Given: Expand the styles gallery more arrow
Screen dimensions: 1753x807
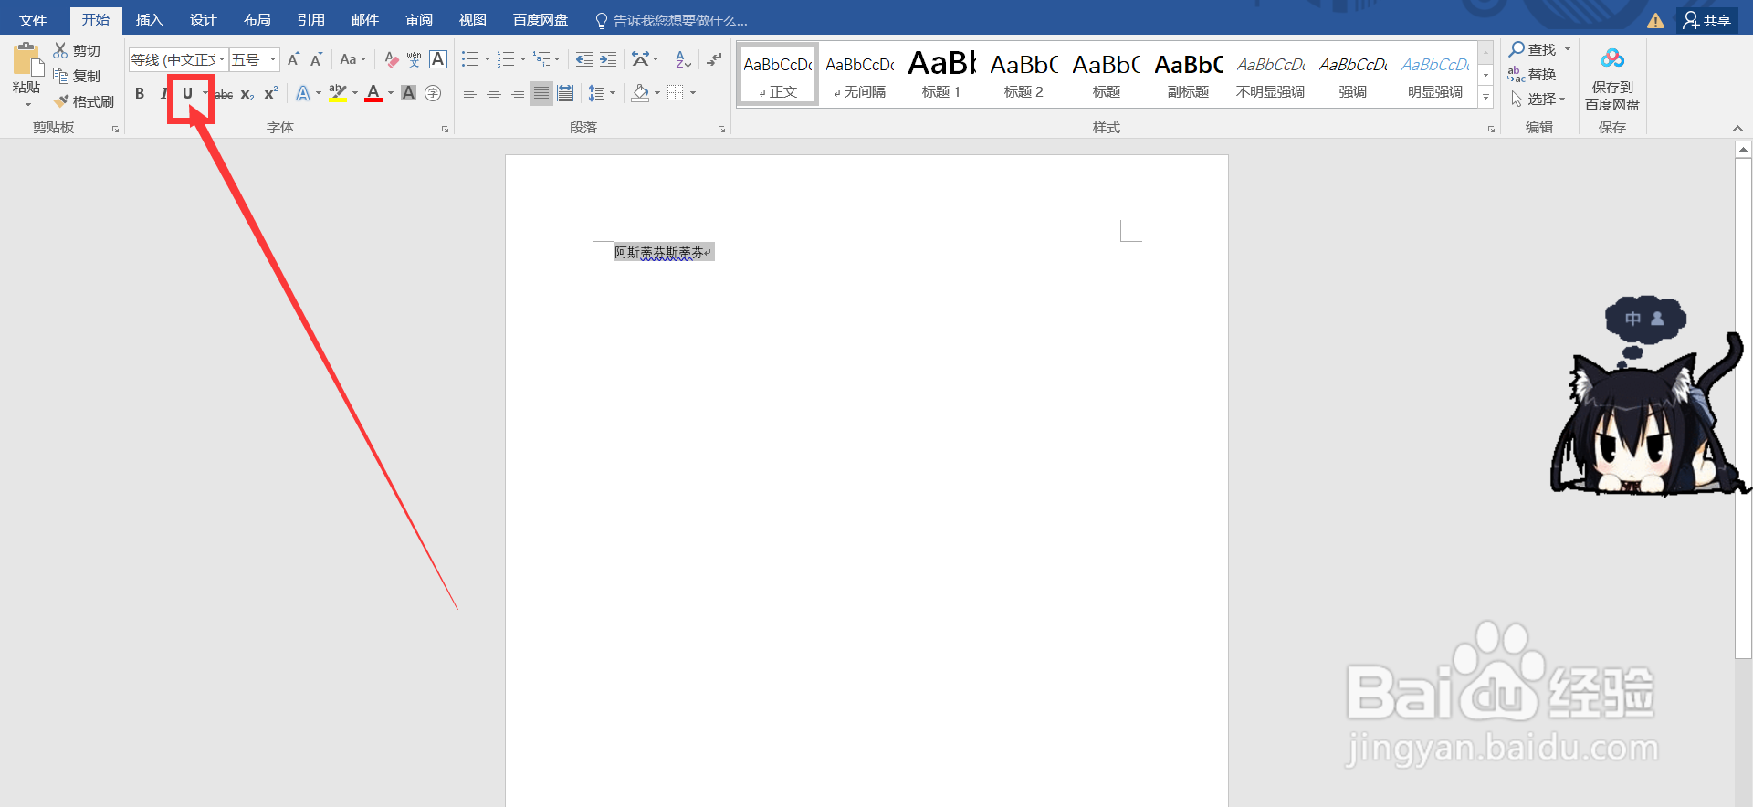Looking at the screenshot, I should coord(1485,97).
